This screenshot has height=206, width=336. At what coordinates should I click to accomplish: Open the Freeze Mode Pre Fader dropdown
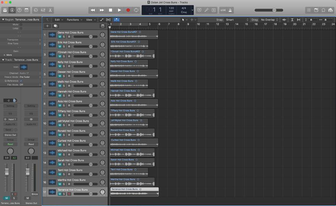point(30,77)
